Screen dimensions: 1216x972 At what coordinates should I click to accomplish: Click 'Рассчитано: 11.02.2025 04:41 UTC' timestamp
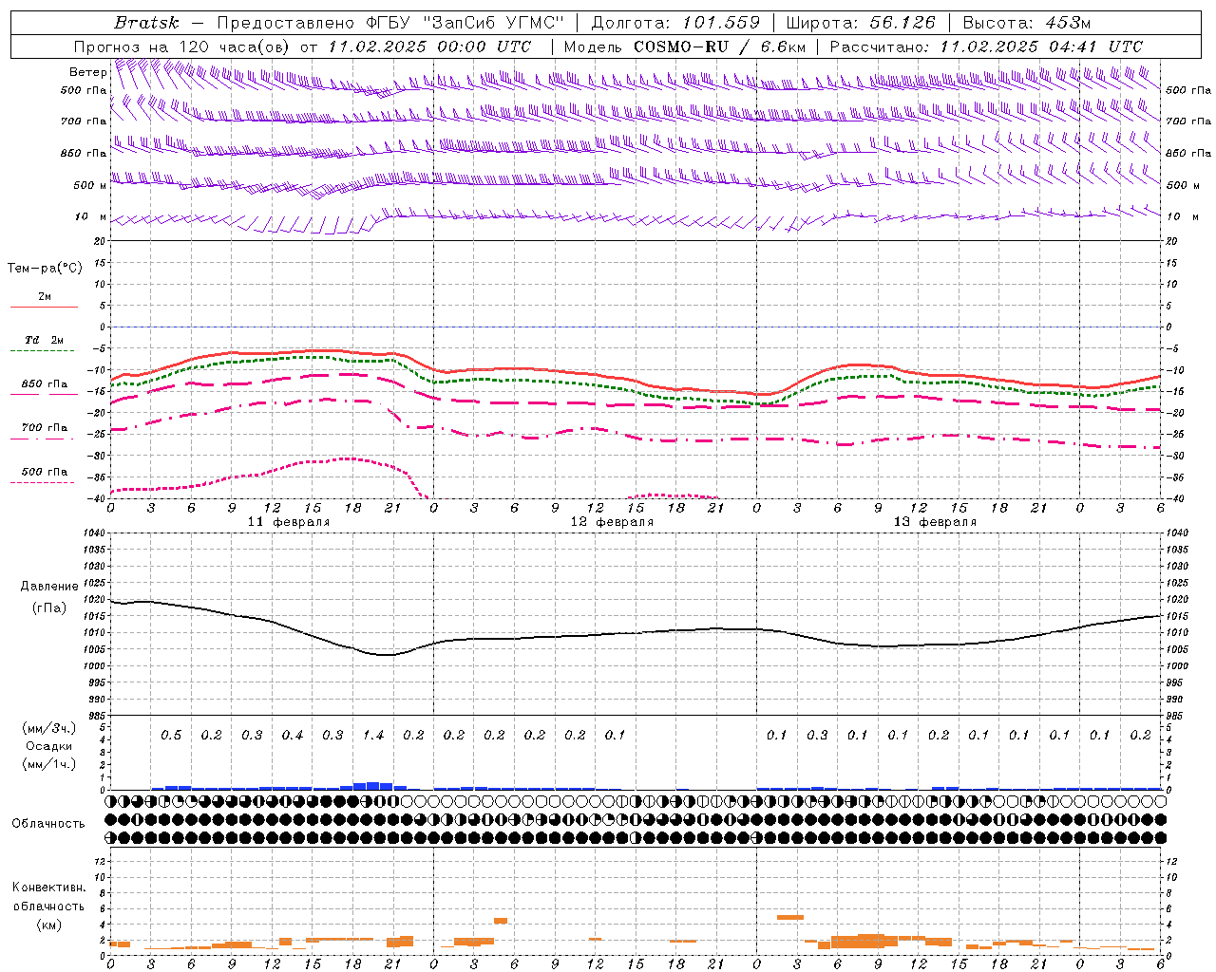[986, 47]
